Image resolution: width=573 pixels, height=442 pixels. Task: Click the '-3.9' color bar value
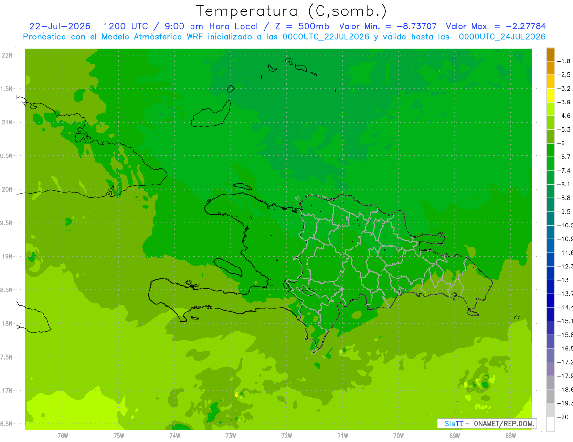tap(564, 102)
